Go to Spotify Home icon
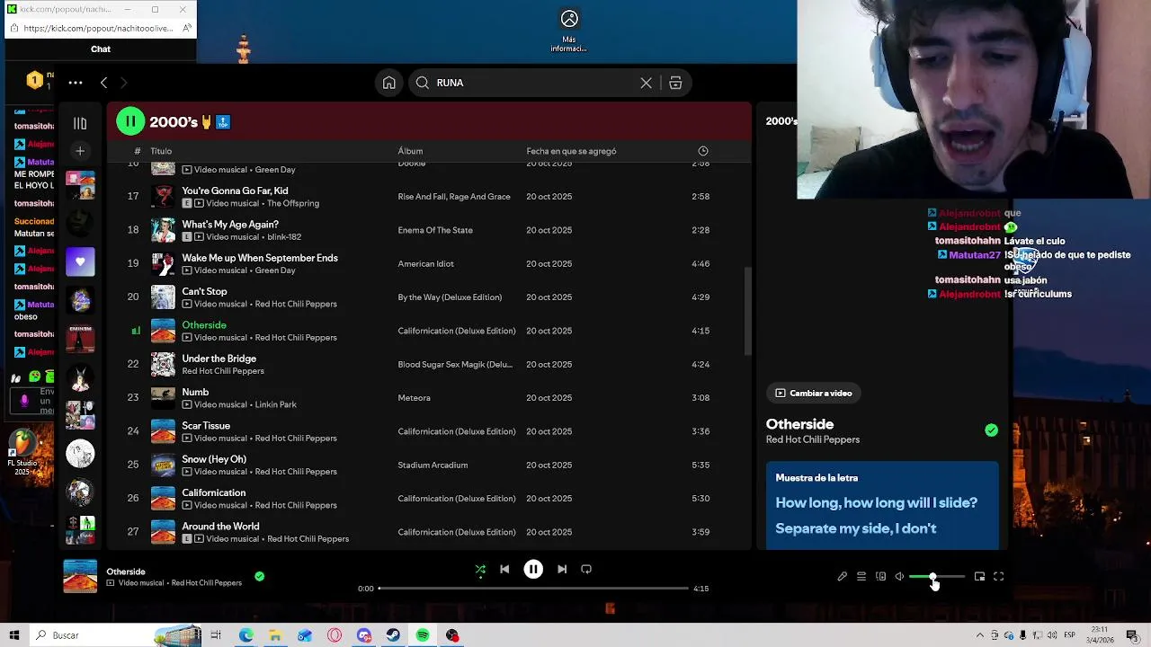Image resolution: width=1151 pixels, height=647 pixels. coord(388,83)
